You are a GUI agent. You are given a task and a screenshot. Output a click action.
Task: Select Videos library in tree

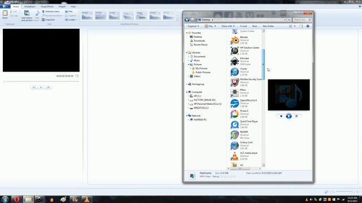[195, 76]
